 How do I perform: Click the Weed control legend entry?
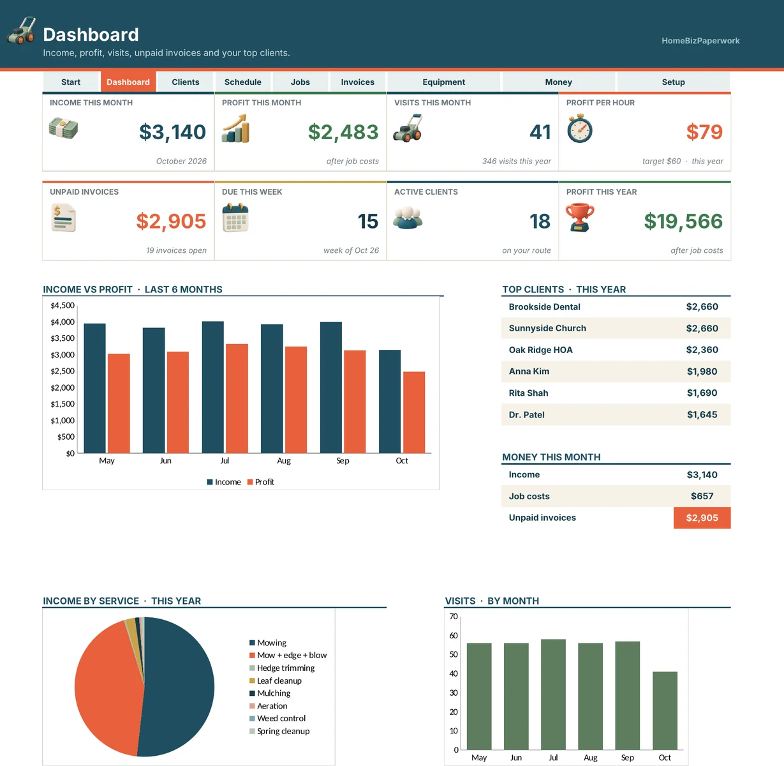pos(277,718)
